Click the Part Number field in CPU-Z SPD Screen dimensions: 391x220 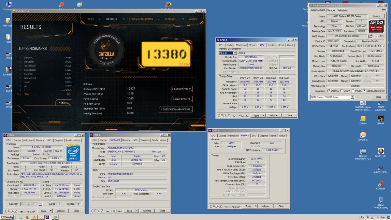click(x=251, y=68)
